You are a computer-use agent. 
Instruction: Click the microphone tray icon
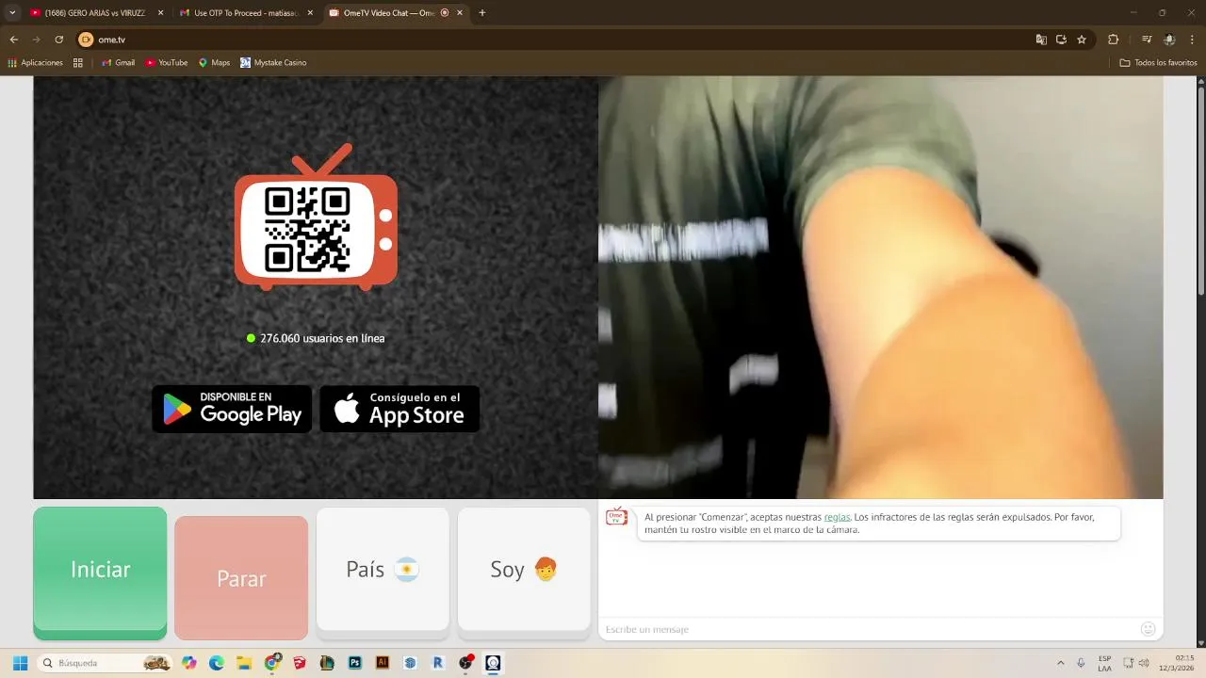[x=1081, y=663]
